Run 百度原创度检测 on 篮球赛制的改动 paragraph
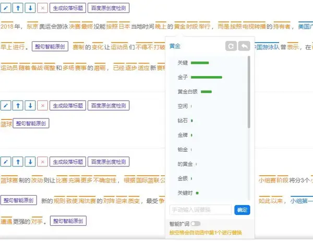The height and width of the screenshot is (241, 313). [109, 162]
